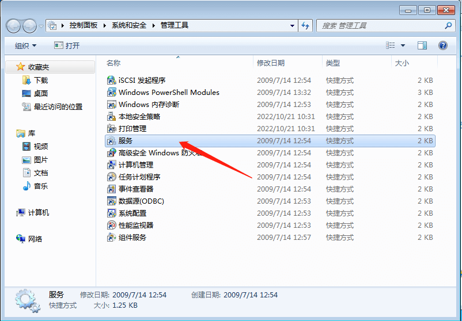This screenshot has width=462, height=321.
Task: Open recent pages dropdown next to Forward
Action: tap(41, 26)
